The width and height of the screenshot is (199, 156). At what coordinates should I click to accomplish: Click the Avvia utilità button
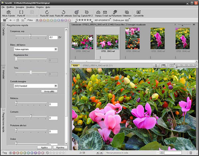49,91
